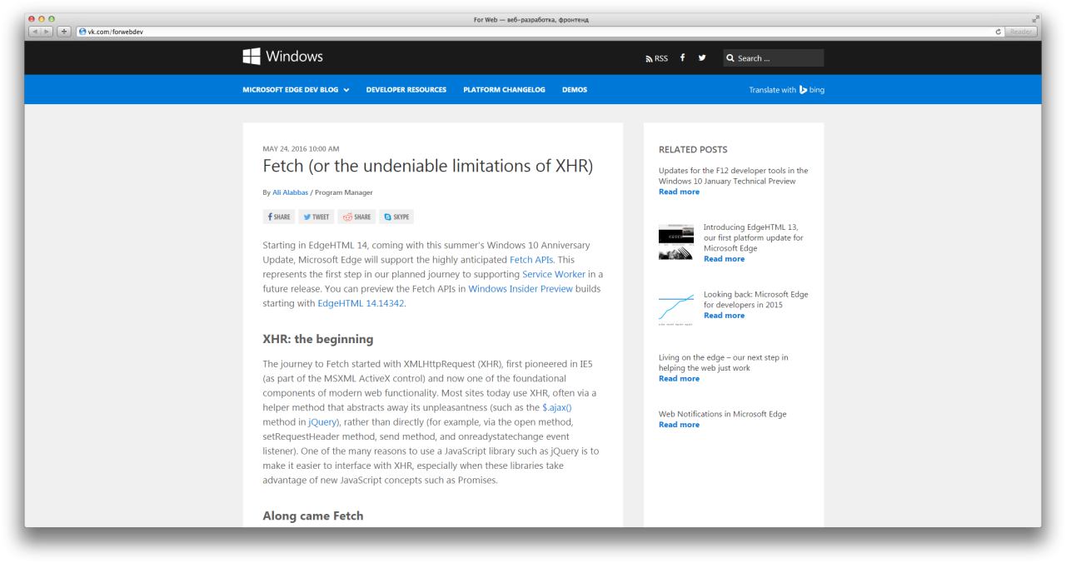Read more on F12 developer tools post

tap(679, 192)
